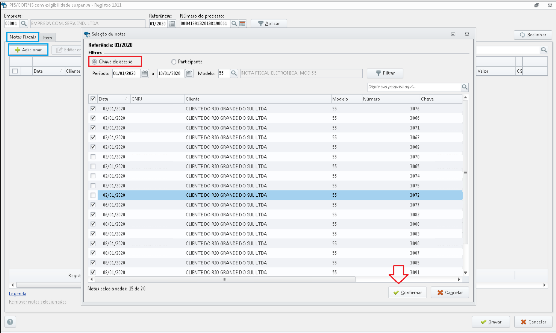Viewport: 556px width, 333px height.
Task: Open the Notas Fiscais tab
Action: coord(23,38)
